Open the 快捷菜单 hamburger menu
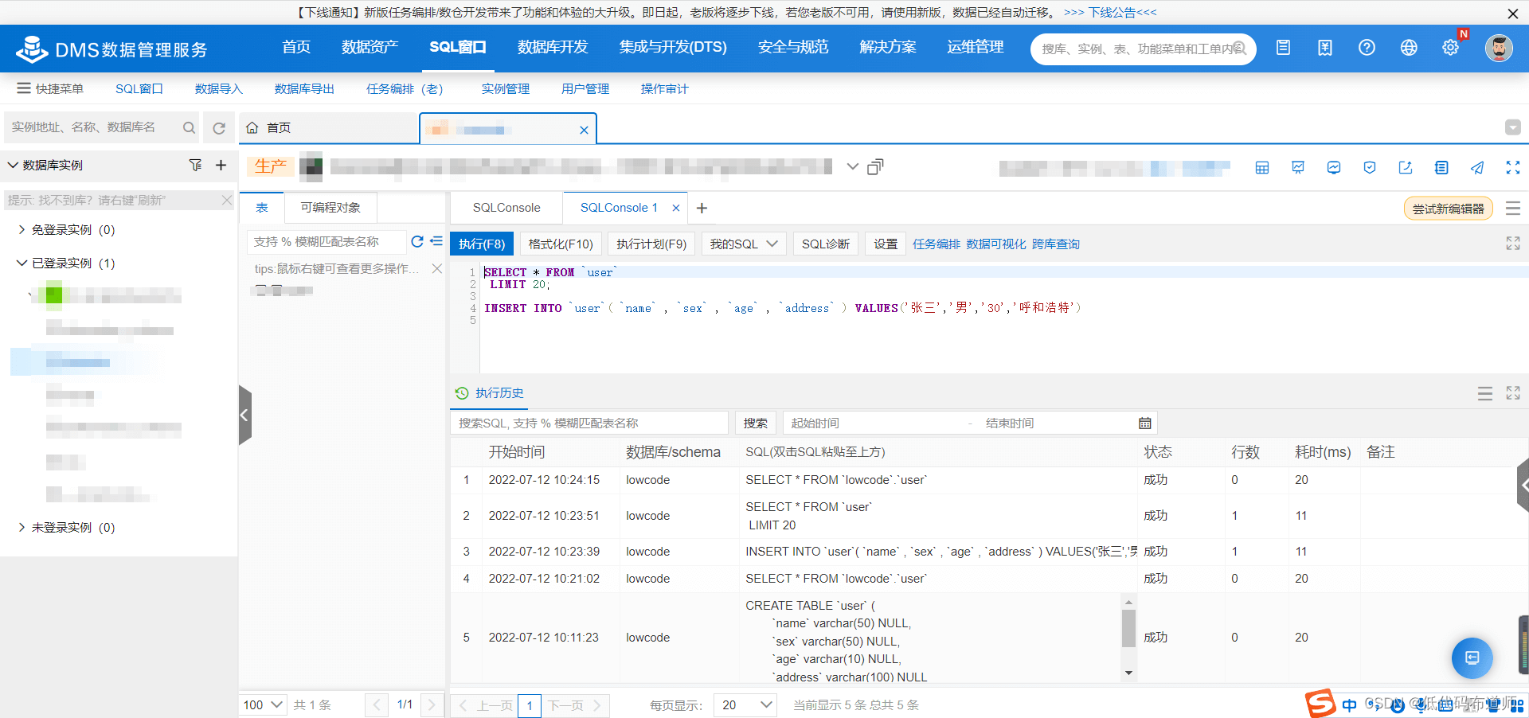The width and height of the screenshot is (1529, 718). coord(50,88)
